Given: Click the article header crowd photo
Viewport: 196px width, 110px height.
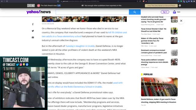Looking at the screenshot, I should [84, 19].
